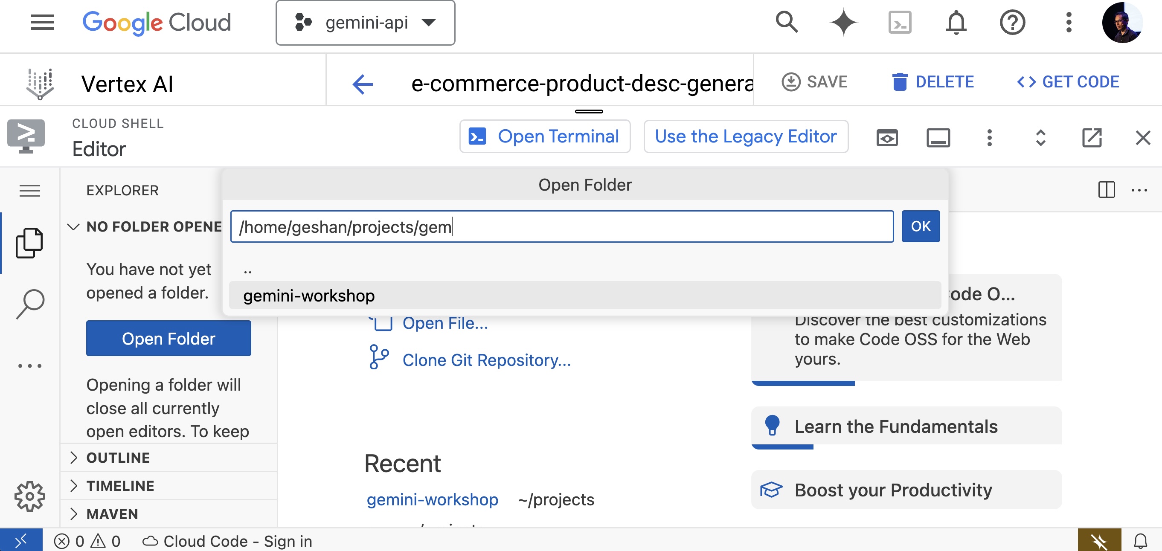Toggle the Cloud Shell panel visibility
The width and height of the screenshot is (1162, 551).
pos(938,137)
